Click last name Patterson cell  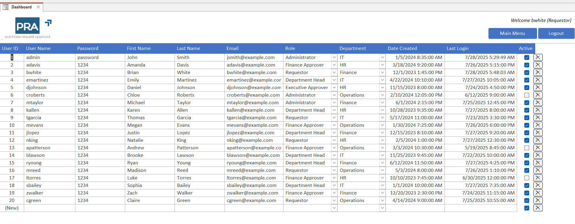tap(200, 148)
